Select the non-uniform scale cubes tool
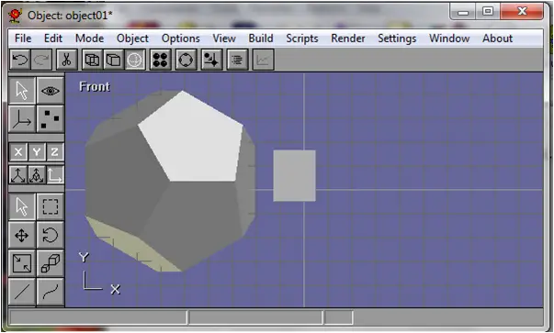This screenshot has height=333, width=554. [x=51, y=263]
